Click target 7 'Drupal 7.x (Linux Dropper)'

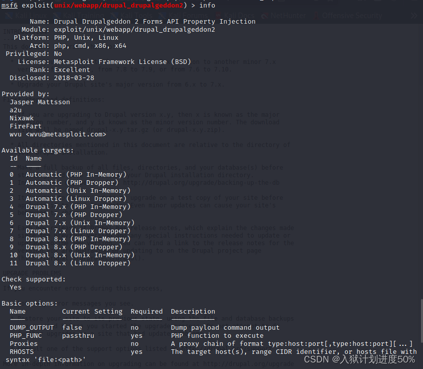coord(78,231)
